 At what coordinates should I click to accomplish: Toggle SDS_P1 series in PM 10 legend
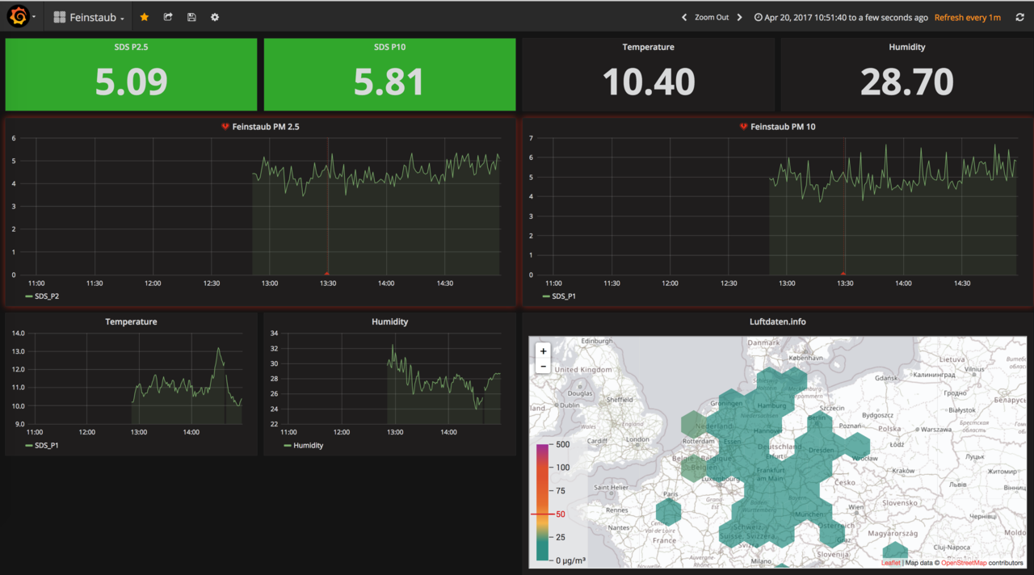point(564,296)
